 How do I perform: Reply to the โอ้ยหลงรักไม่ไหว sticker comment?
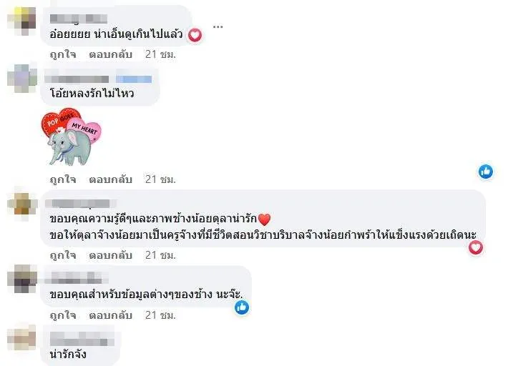click(x=110, y=179)
